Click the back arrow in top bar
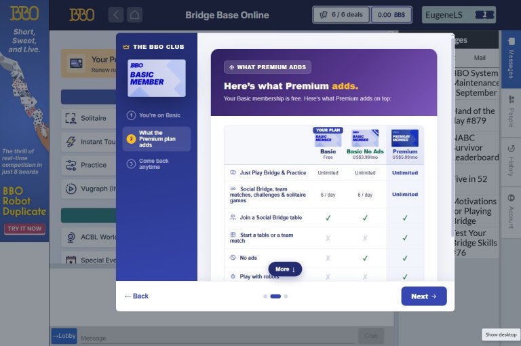The height and width of the screenshot is (346, 521). 116,15
